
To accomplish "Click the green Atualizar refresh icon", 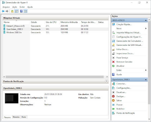I will pos(113,66).
